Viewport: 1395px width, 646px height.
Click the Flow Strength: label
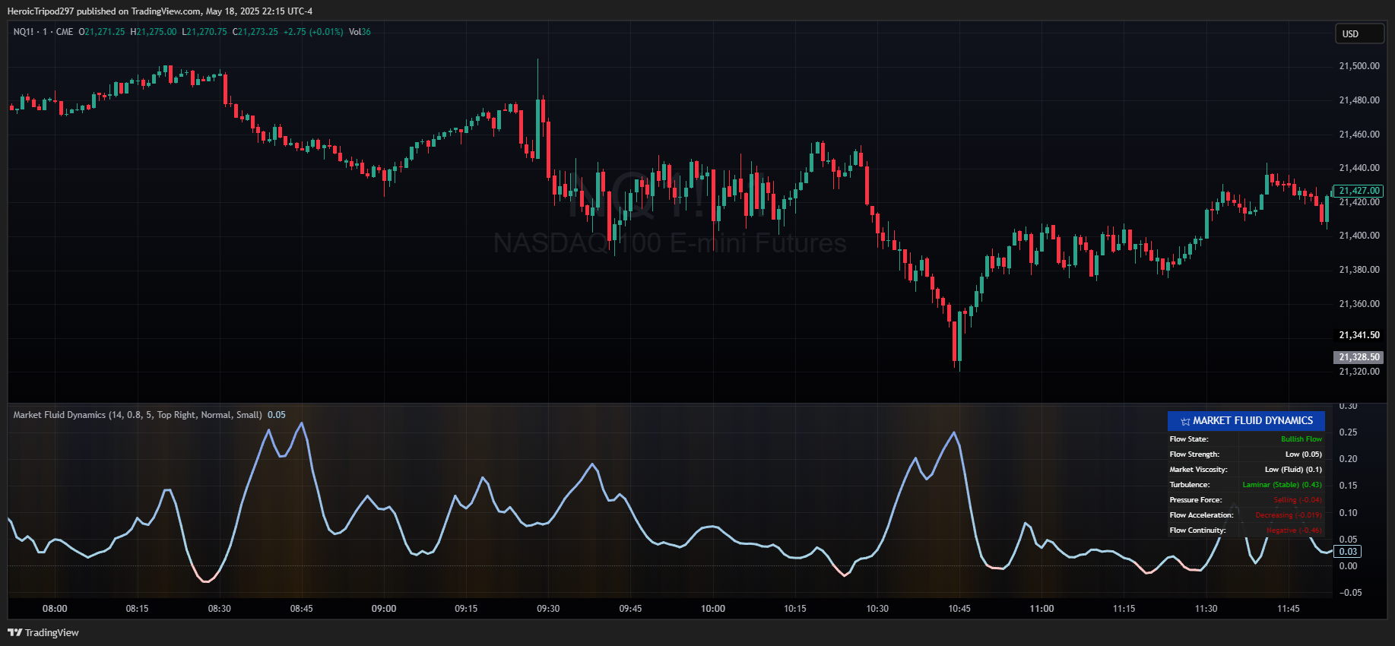(1194, 454)
